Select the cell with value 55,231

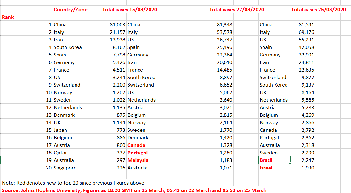tap(303, 40)
